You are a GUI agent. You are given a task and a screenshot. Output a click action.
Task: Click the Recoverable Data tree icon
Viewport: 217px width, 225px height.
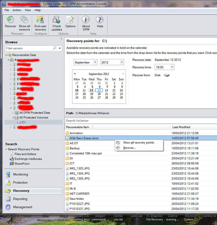click(10, 55)
